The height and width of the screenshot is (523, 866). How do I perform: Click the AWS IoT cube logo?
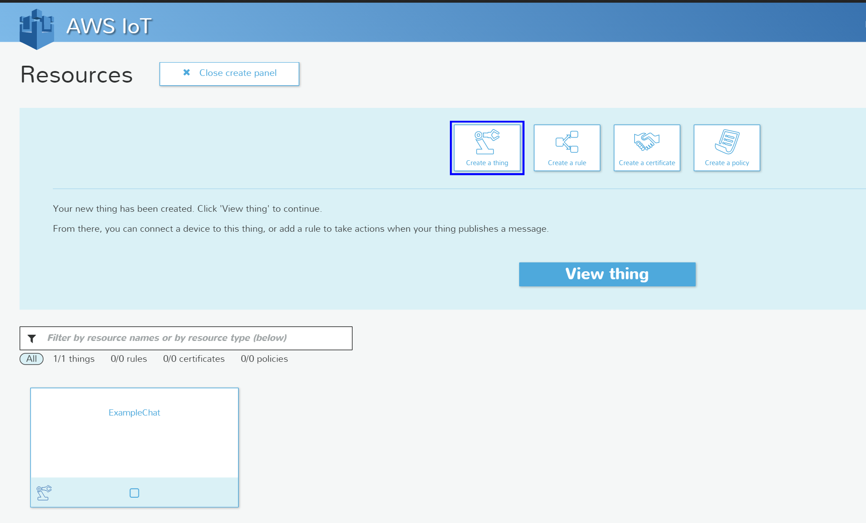(36, 28)
